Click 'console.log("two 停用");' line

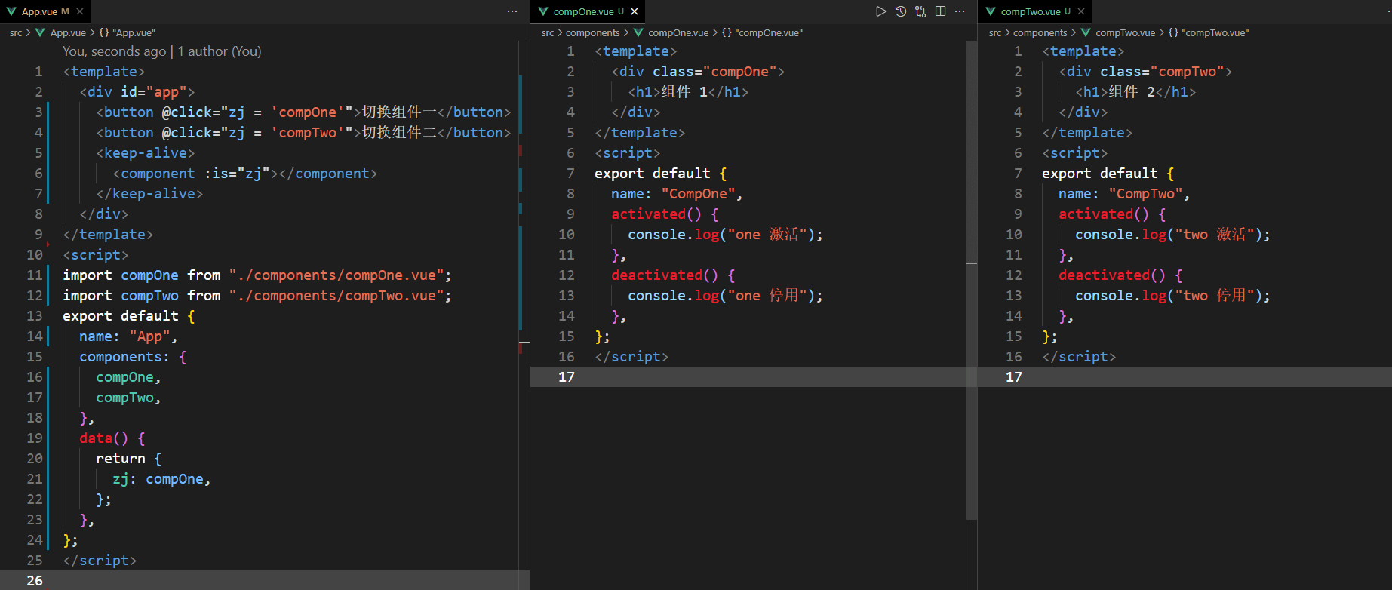click(x=1173, y=296)
